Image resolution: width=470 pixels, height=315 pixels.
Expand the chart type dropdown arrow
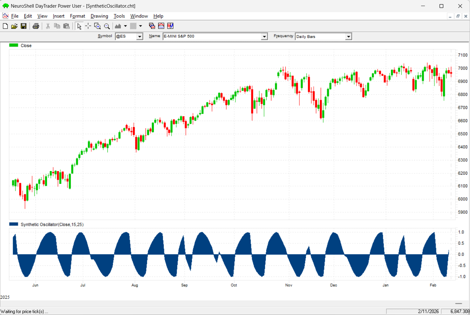[126, 26]
